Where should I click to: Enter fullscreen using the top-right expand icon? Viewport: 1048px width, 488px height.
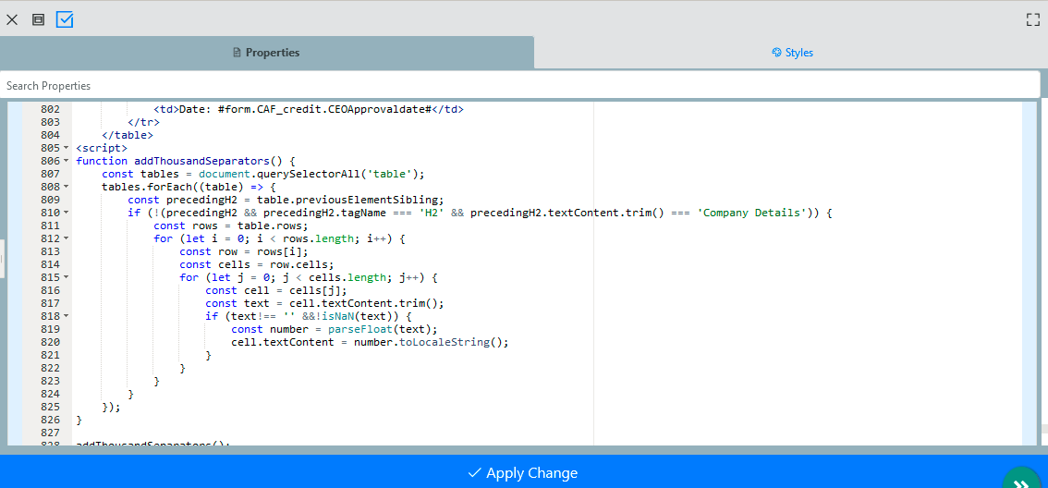(1033, 19)
